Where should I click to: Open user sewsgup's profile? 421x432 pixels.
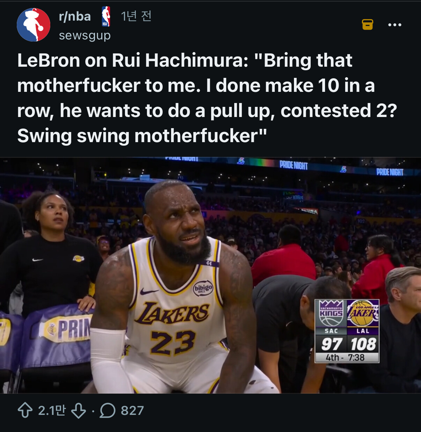click(x=85, y=35)
